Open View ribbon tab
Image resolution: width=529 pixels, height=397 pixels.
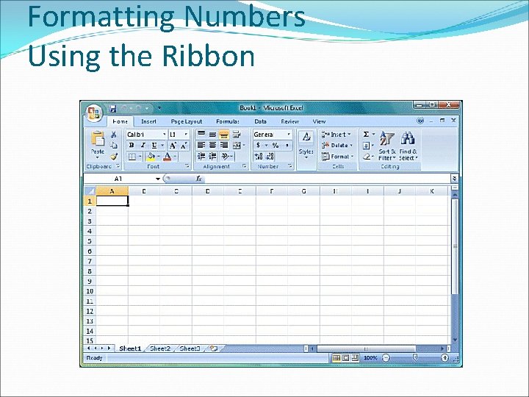(x=319, y=121)
